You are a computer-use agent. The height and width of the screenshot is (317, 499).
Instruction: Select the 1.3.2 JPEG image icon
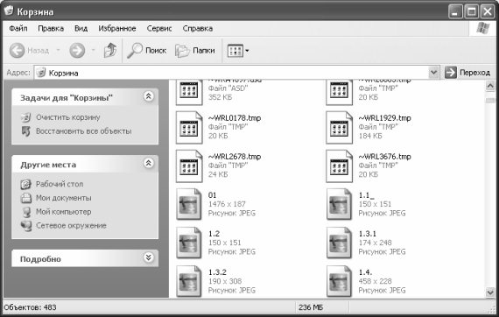tap(189, 281)
